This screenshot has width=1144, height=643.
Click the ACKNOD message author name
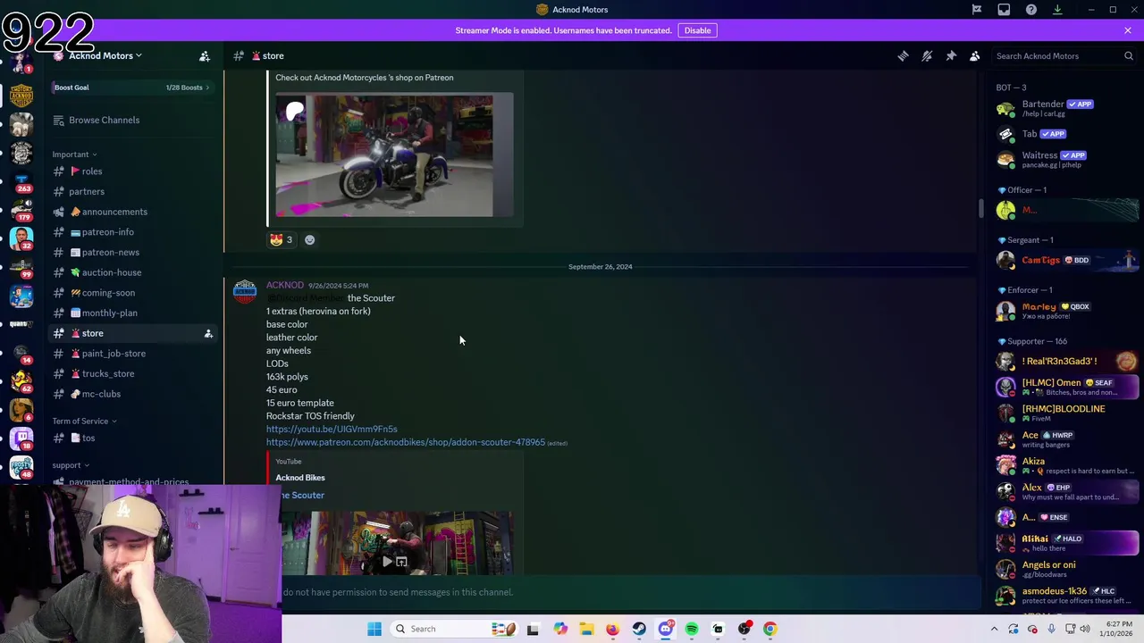point(284,285)
